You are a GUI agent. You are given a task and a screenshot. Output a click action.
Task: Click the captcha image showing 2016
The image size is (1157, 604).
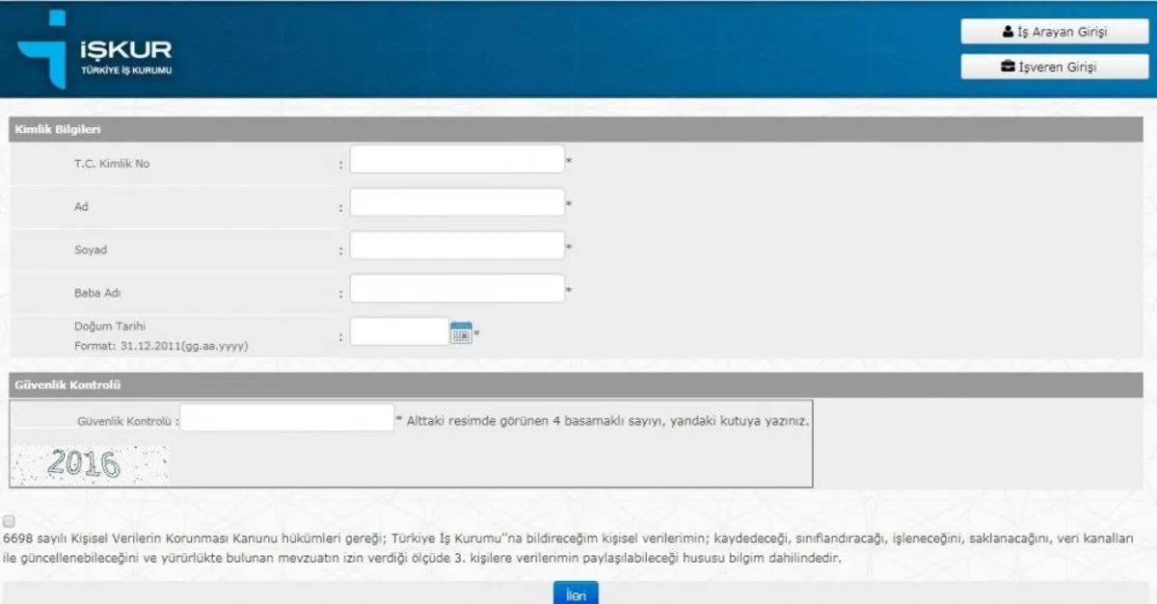coord(88,464)
